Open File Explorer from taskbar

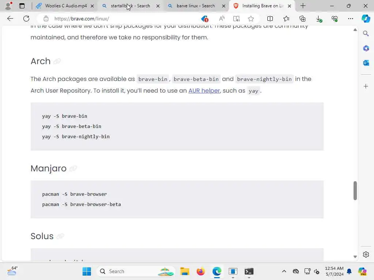(184, 271)
